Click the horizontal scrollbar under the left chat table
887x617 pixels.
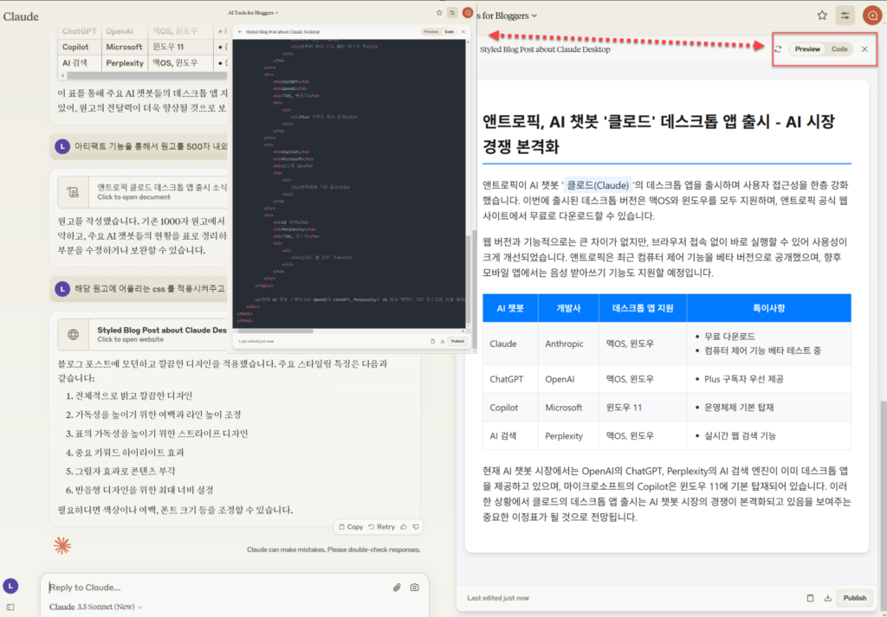click(147, 75)
